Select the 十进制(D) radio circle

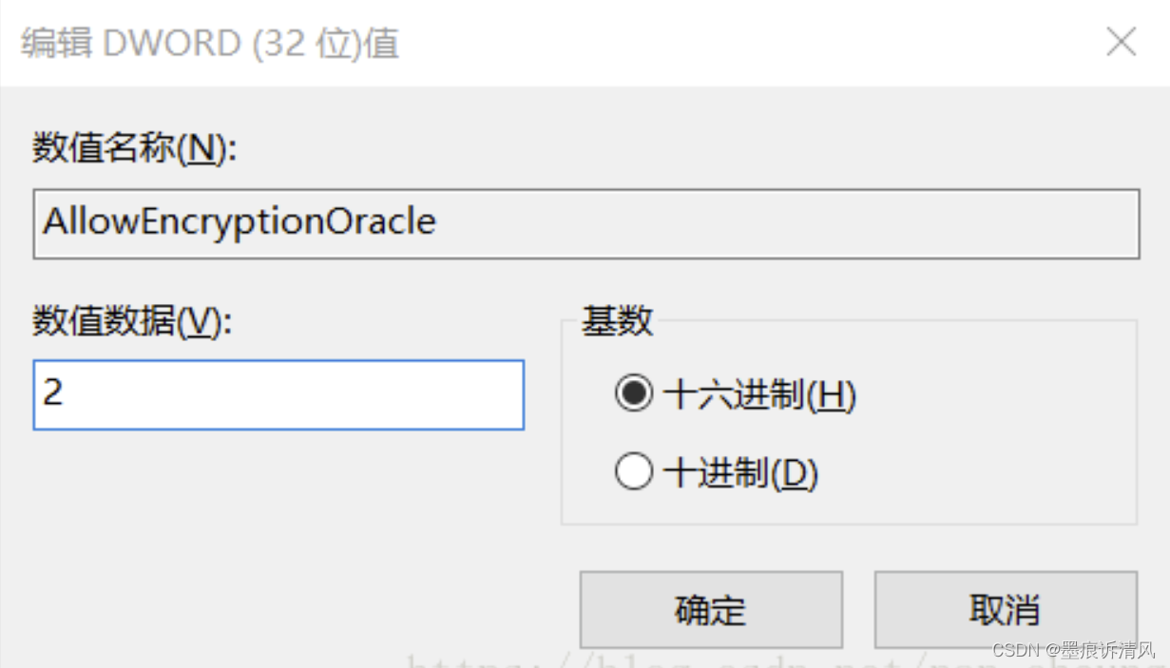633,472
